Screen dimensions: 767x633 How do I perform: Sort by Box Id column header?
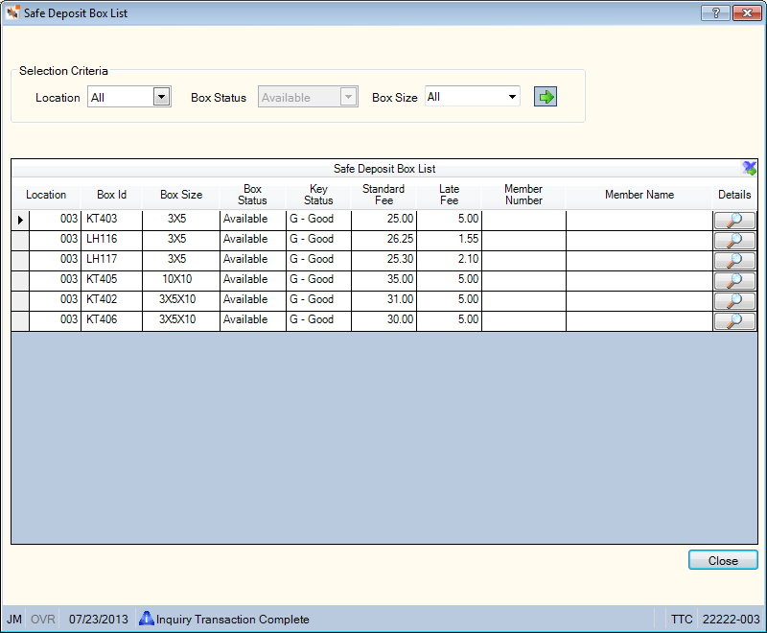tap(111, 195)
